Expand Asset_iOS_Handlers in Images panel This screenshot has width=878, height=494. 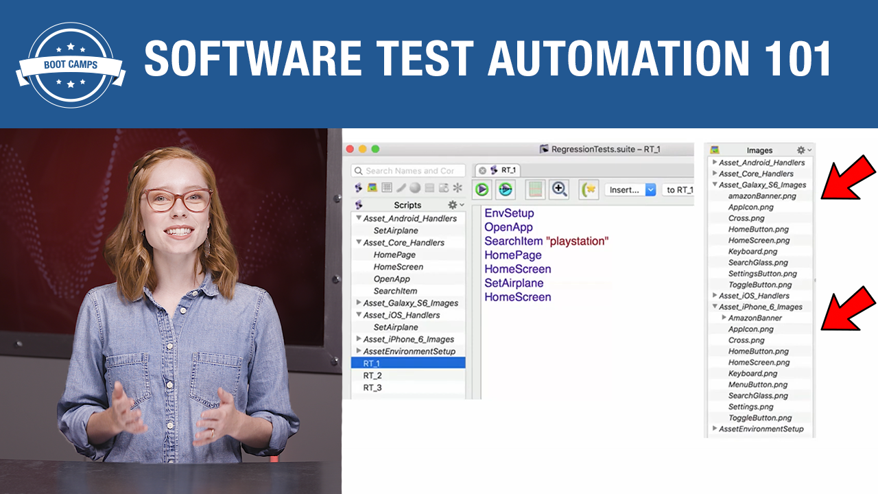click(x=715, y=296)
